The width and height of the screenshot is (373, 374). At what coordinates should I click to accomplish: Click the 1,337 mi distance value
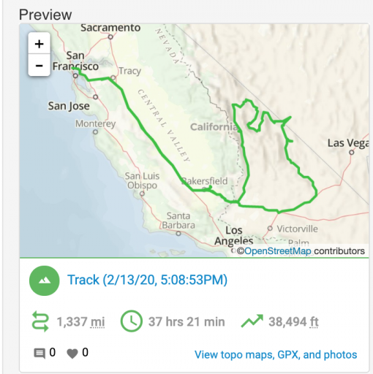click(x=80, y=321)
